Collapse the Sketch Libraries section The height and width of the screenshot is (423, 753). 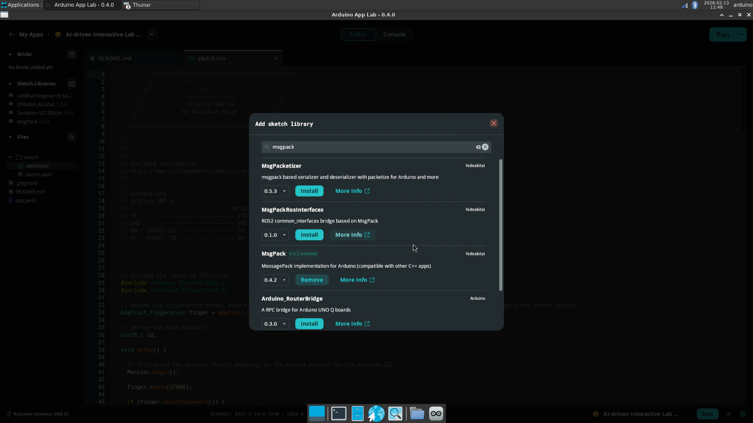10,84
